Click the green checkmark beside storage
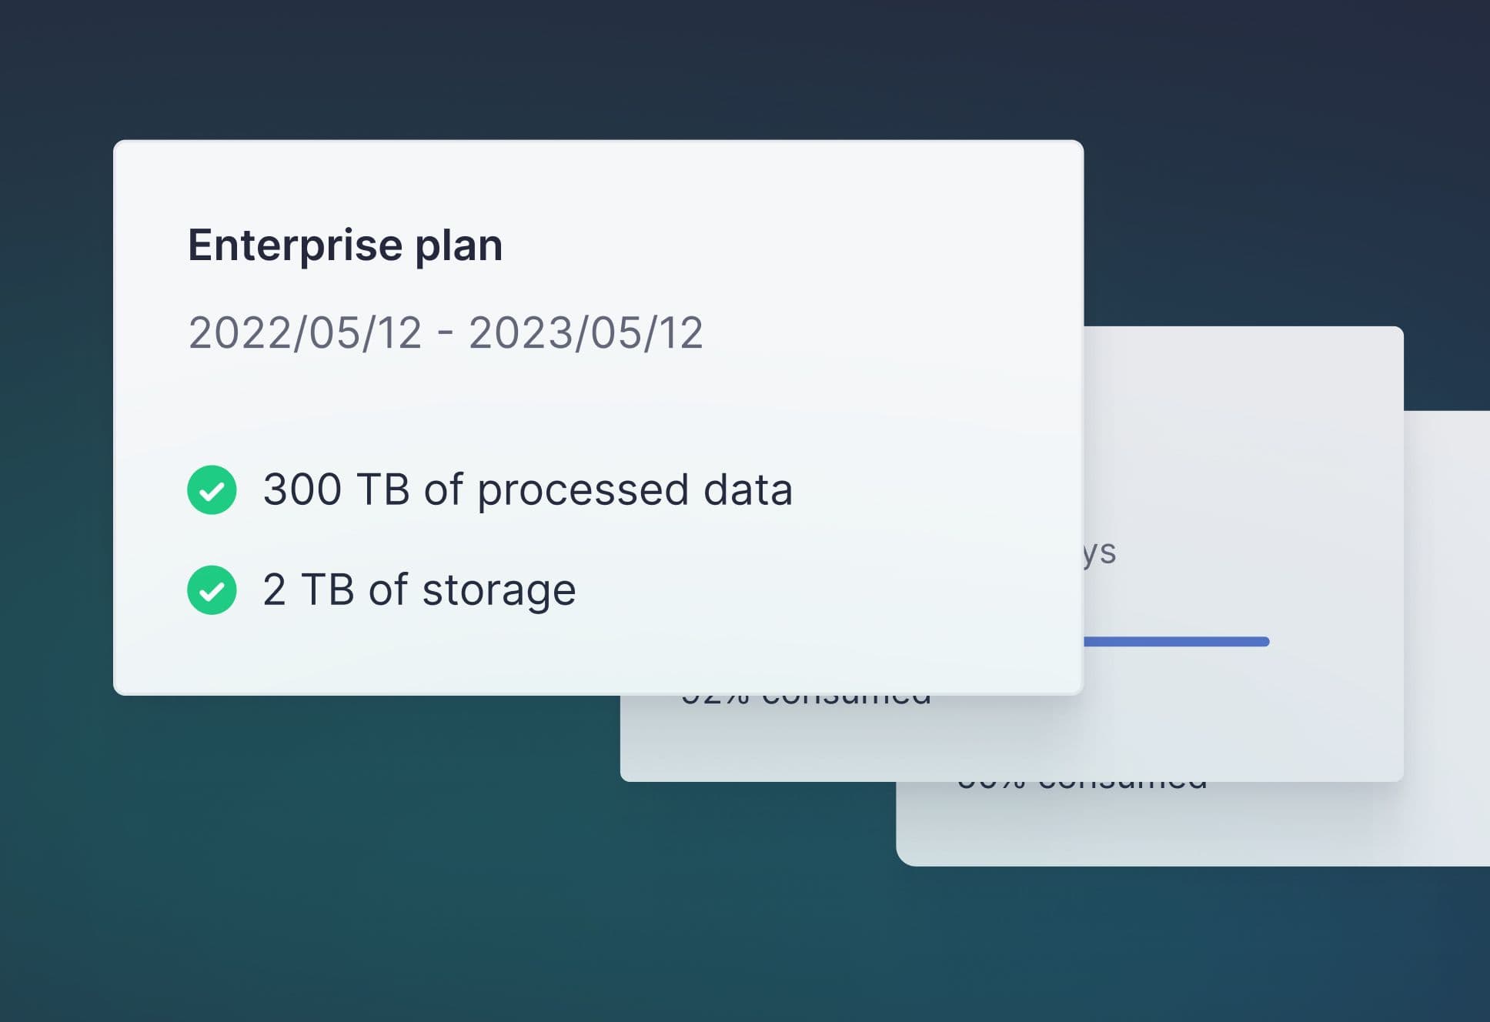This screenshot has width=1490, height=1022. (x=212, y=590)
